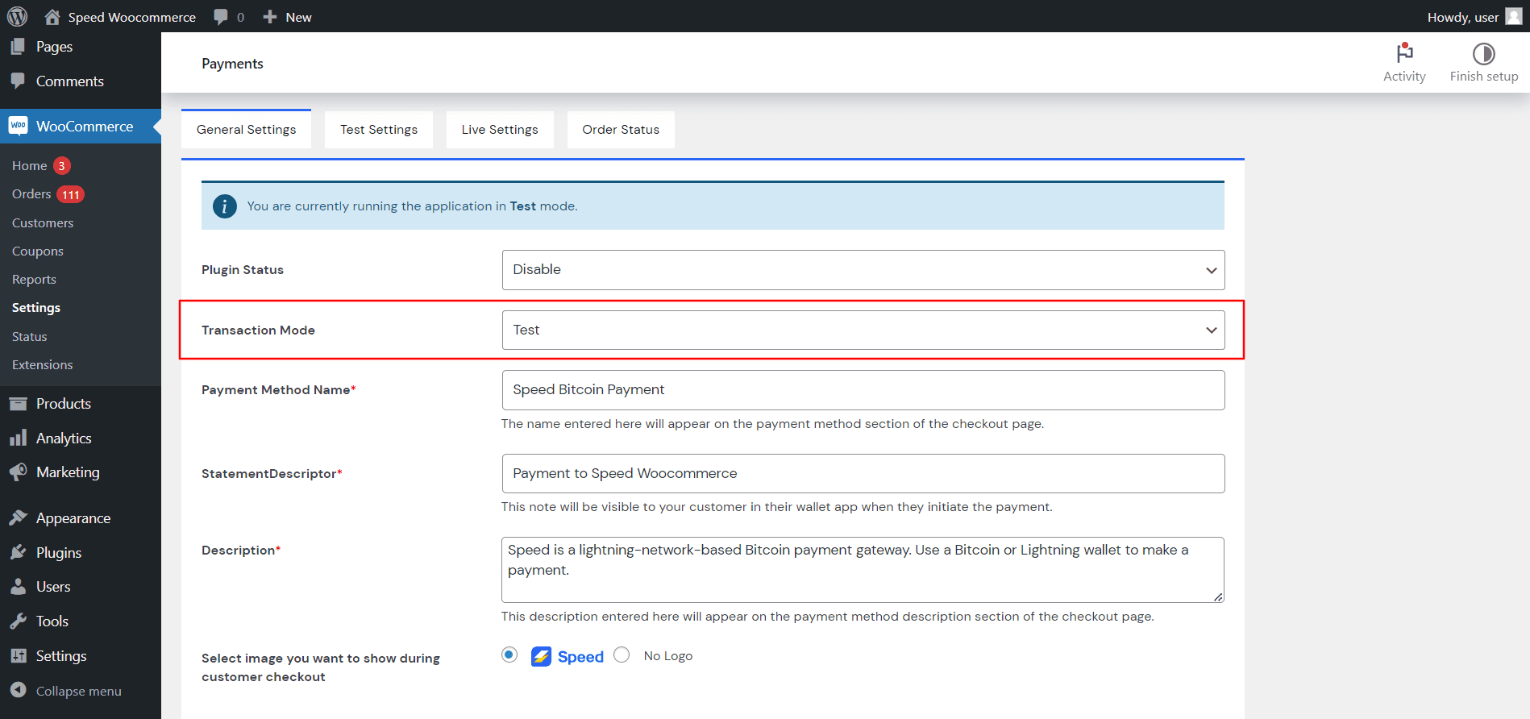1530x719 pixels.
Task: Open Reports submenu item
Action: (34, 279)
